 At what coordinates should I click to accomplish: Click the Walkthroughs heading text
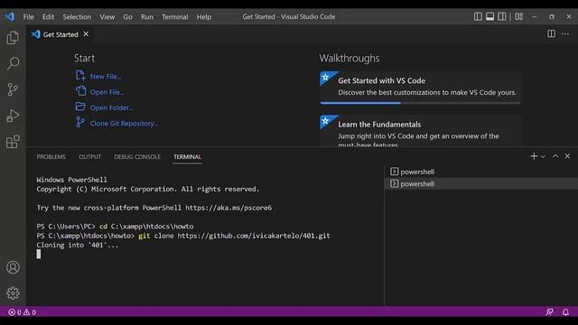pyautogui.click(x=350, y=58)
